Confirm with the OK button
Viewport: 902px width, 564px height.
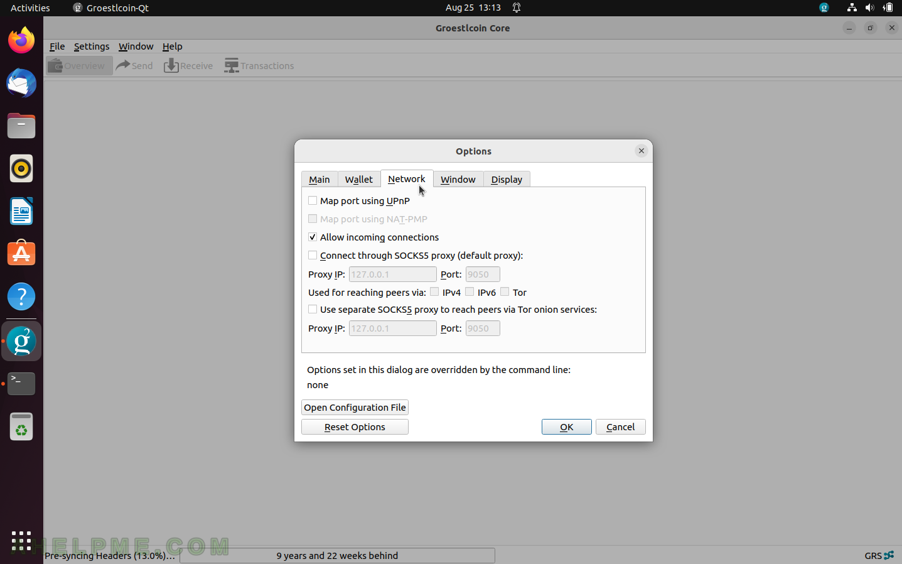coord(567,426)
